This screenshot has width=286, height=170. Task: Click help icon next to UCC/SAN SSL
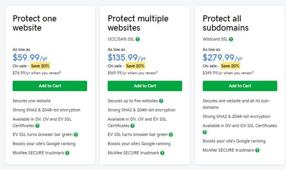click(138, 39)
